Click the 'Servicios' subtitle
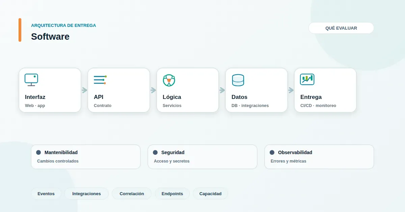This screenshot has height=212, width=405. pos(172,106)
